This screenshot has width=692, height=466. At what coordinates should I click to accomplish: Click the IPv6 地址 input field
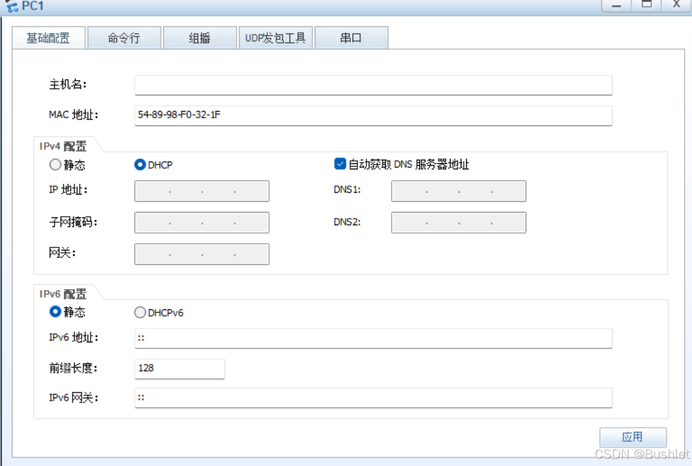coord(374,339)
